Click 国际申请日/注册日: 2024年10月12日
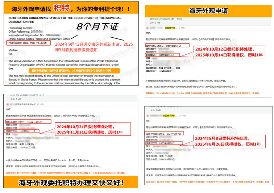The image size is (274, 193). 163,46
